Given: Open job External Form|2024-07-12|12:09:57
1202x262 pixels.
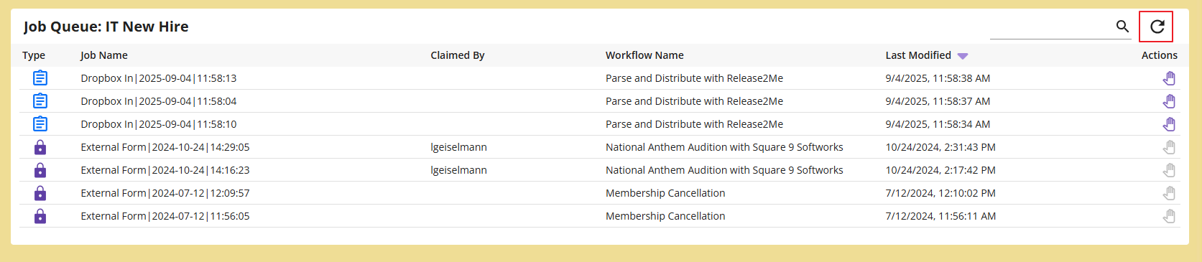Looking at the screenshot, I should (165, 193).
